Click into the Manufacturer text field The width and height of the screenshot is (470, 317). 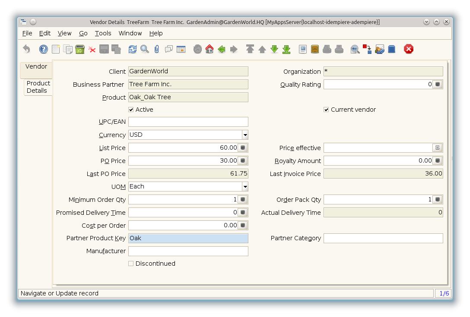coord(188,251)
